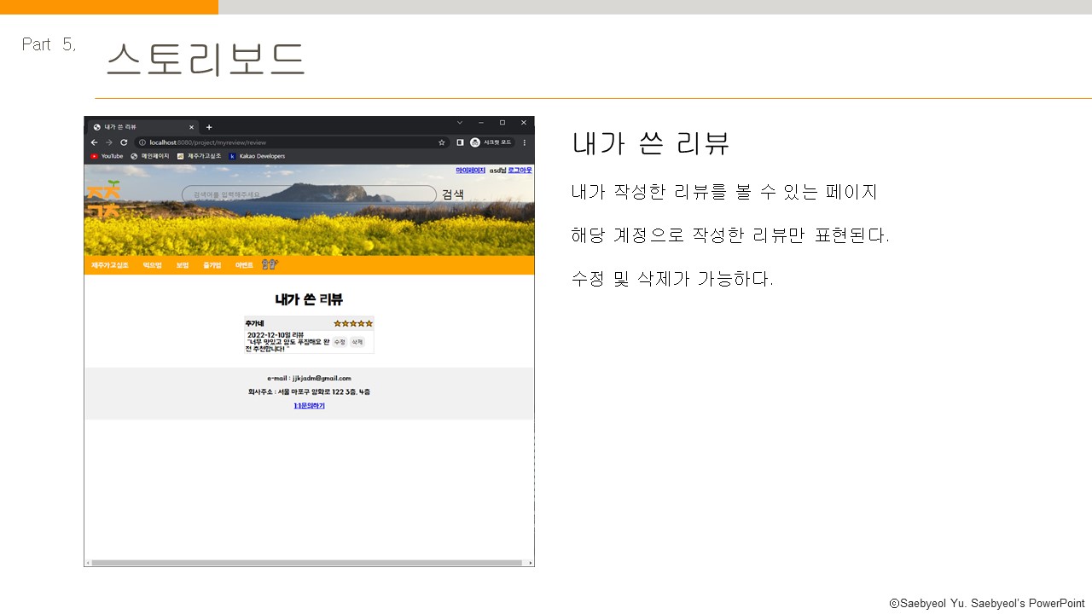This screenshot has height=614, width=1092.
Task: Open the Chrome three-dot menu
Action: [524, 142]
